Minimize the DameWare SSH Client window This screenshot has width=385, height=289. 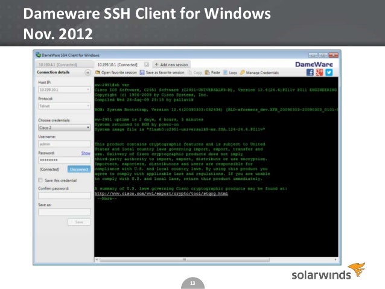pos(313,56)
